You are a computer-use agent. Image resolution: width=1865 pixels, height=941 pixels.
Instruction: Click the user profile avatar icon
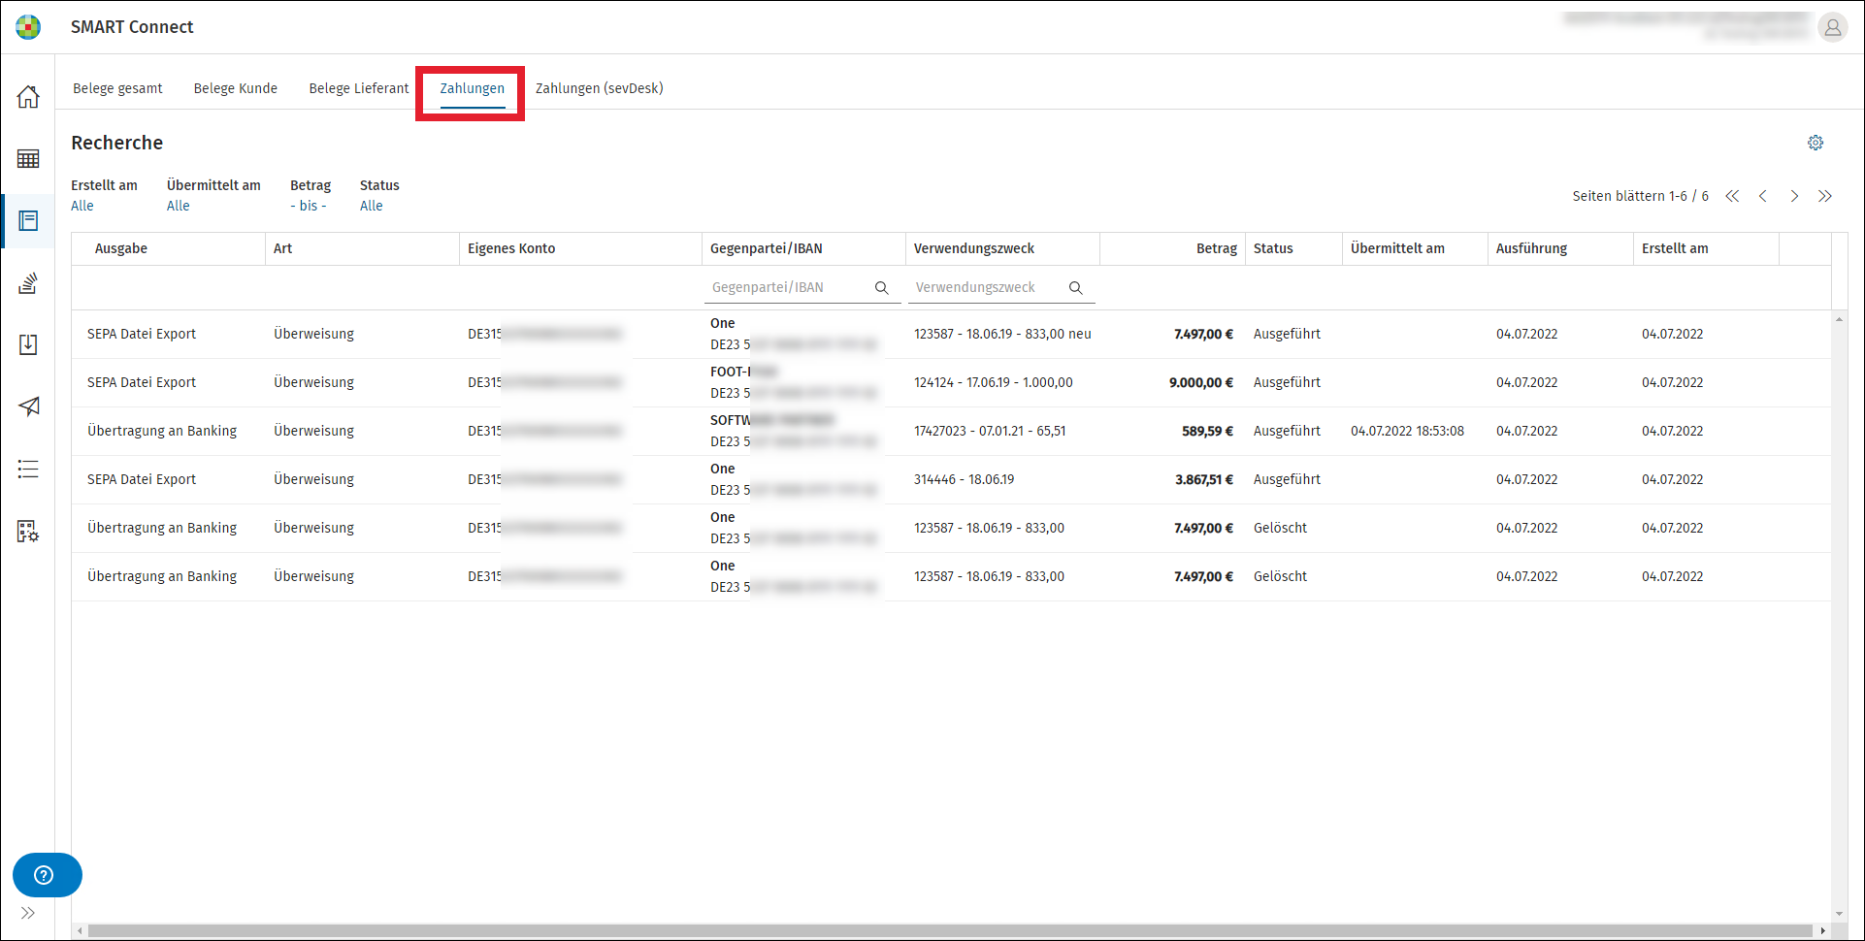pyautogui.click(x=1832, y=28)
